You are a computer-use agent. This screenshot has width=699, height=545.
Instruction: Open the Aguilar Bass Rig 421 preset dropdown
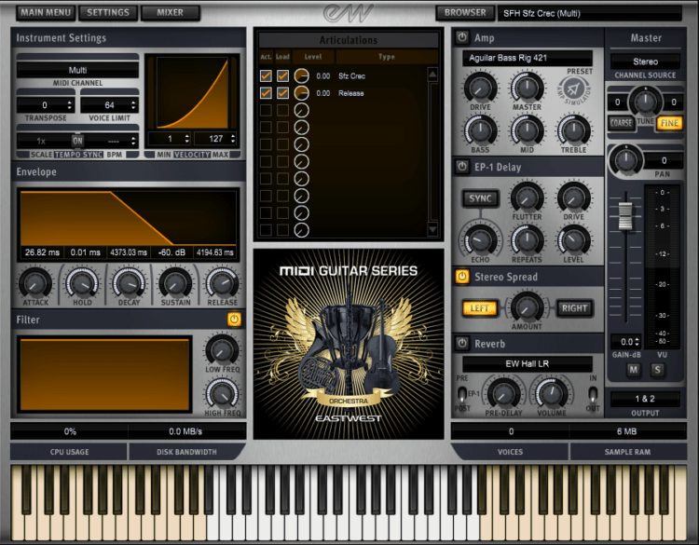527,59
